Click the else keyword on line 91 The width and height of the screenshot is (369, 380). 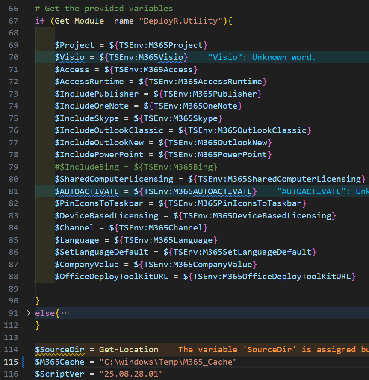click(x=45, y=313)
